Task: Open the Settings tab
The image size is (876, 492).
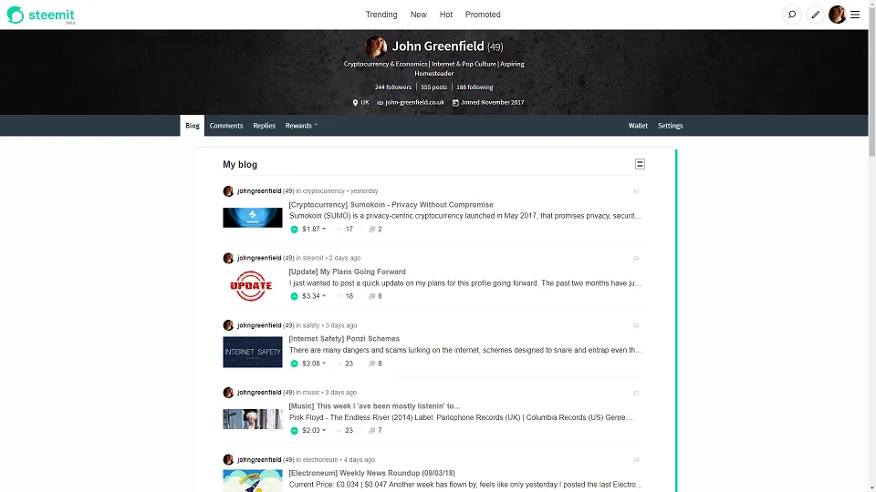Action: click(x=671, y=126)
